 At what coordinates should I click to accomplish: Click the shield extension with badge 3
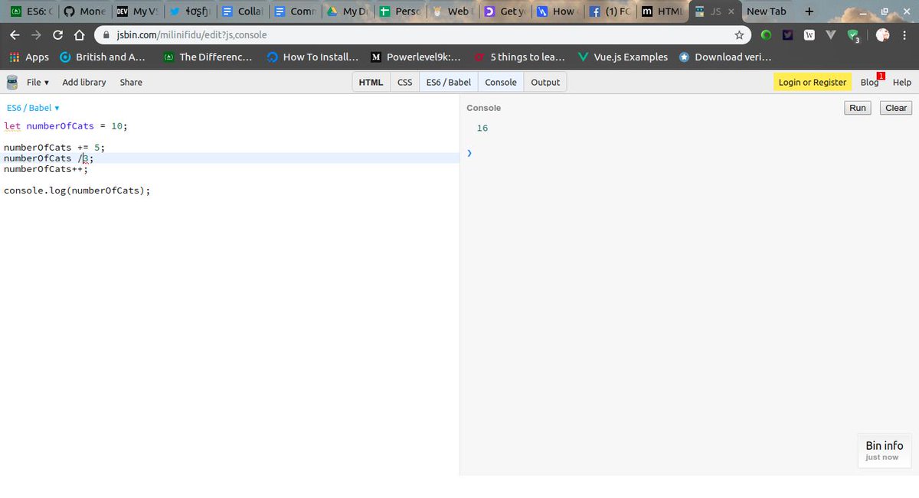(852, 34)
